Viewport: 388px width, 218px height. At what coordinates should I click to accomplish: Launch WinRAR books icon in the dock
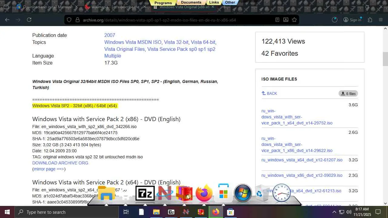[184, 193]
